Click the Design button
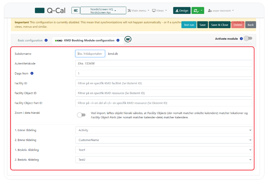The width and height of the screenshot is (269, 184). pyautogui.click(x=182, y=11)
